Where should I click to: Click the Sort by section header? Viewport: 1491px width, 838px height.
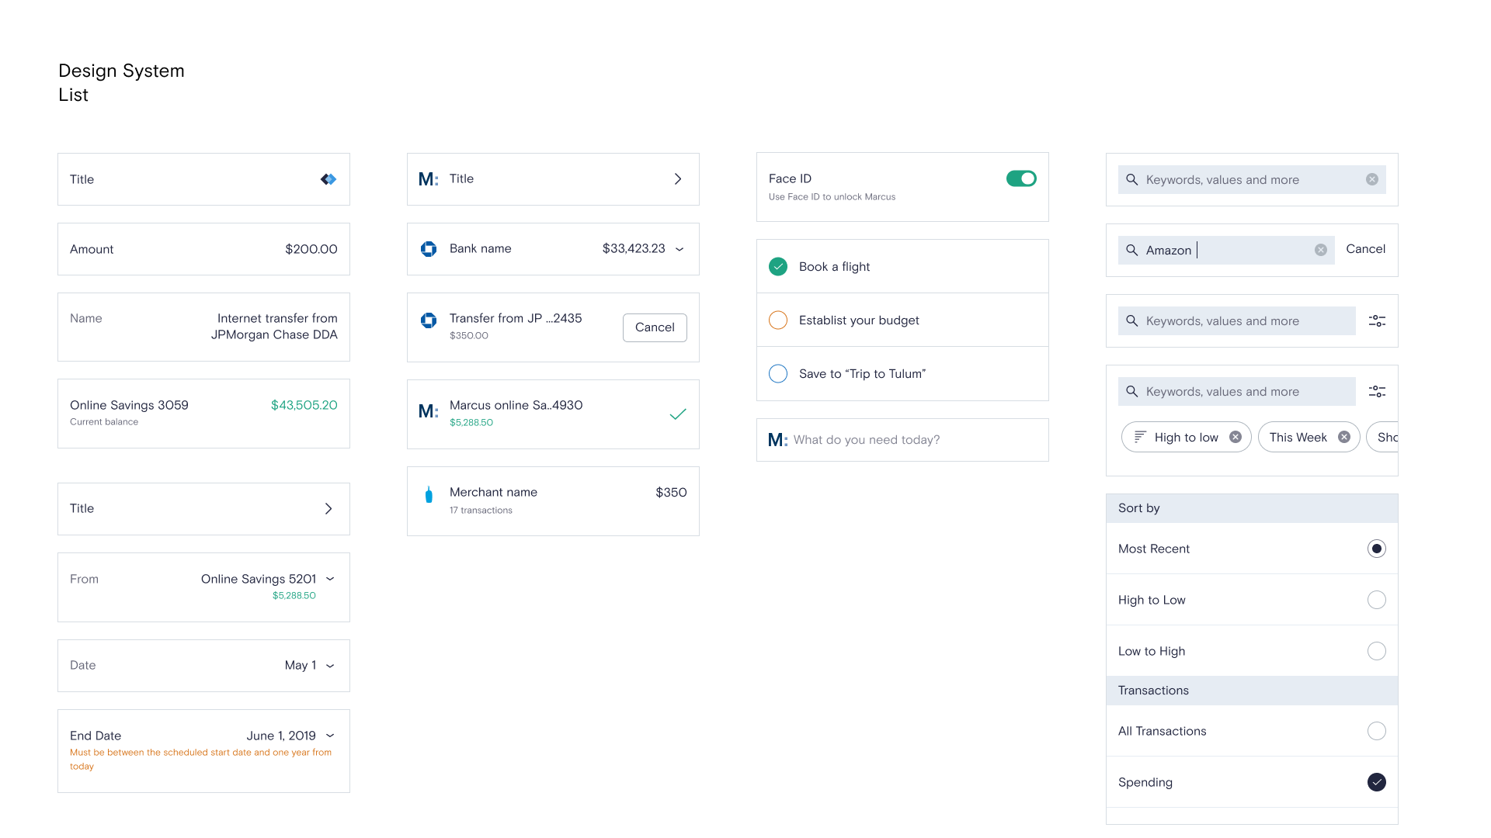point(1252,508)
